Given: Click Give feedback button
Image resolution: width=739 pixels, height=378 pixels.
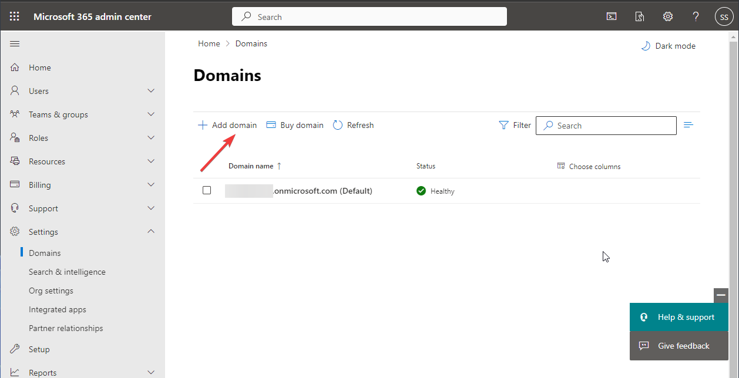Looking at the screenshot, I should click(x=679, y=346).
